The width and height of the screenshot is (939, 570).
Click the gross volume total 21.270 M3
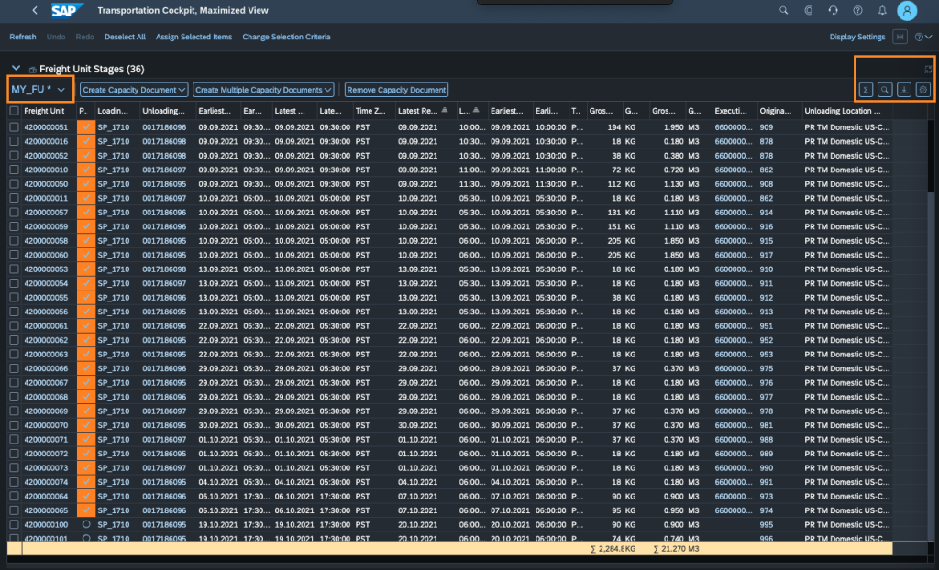(676, 548)
